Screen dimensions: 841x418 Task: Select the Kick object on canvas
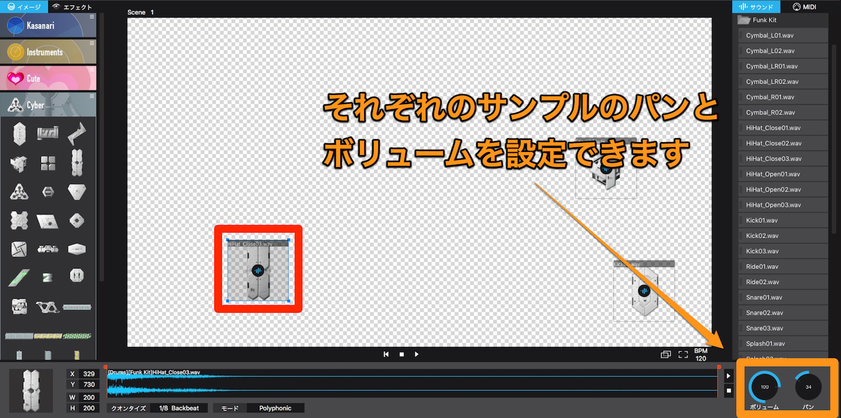click(x=644, y=291)
